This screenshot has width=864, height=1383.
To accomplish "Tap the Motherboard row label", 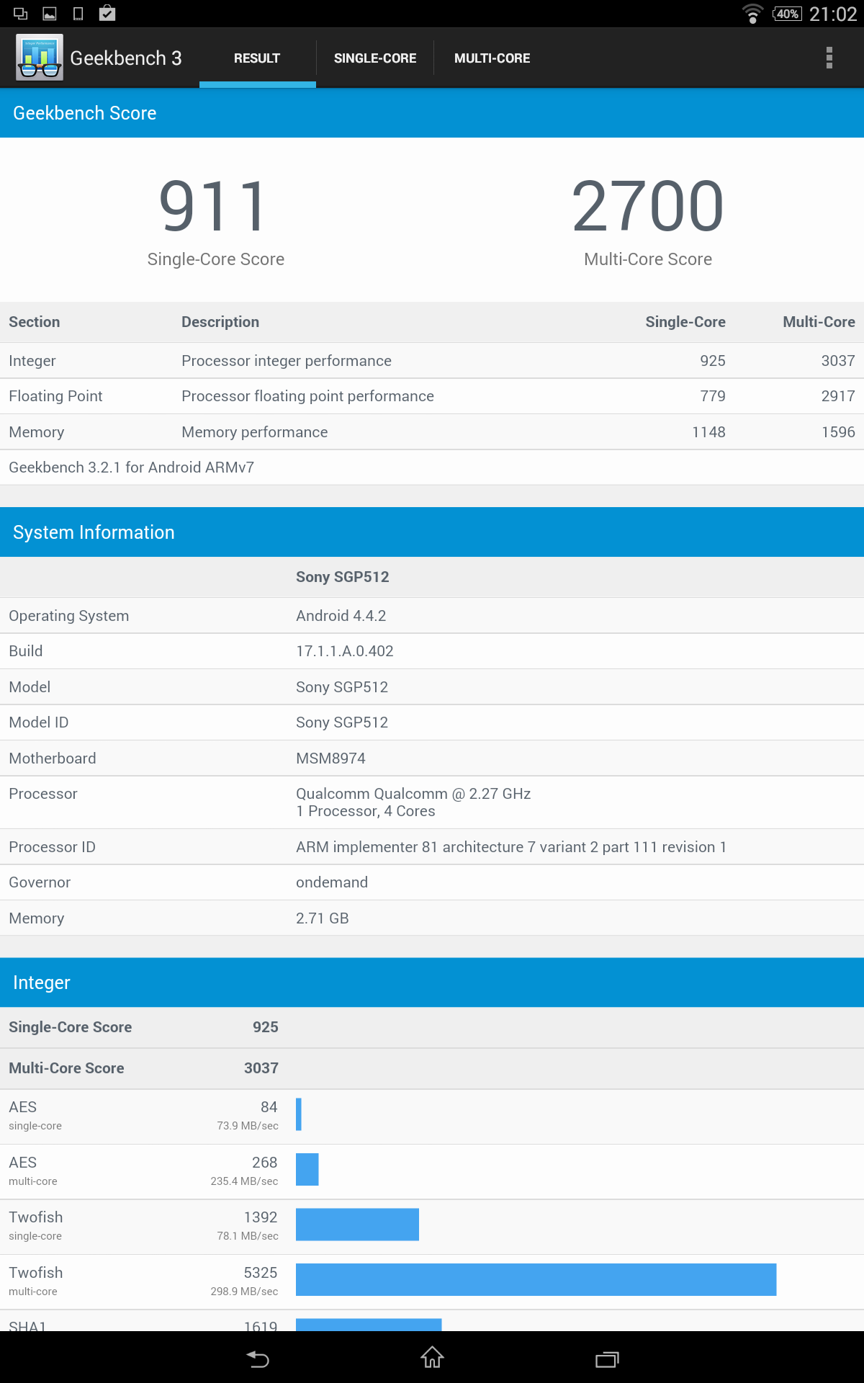I will (53, 758).
